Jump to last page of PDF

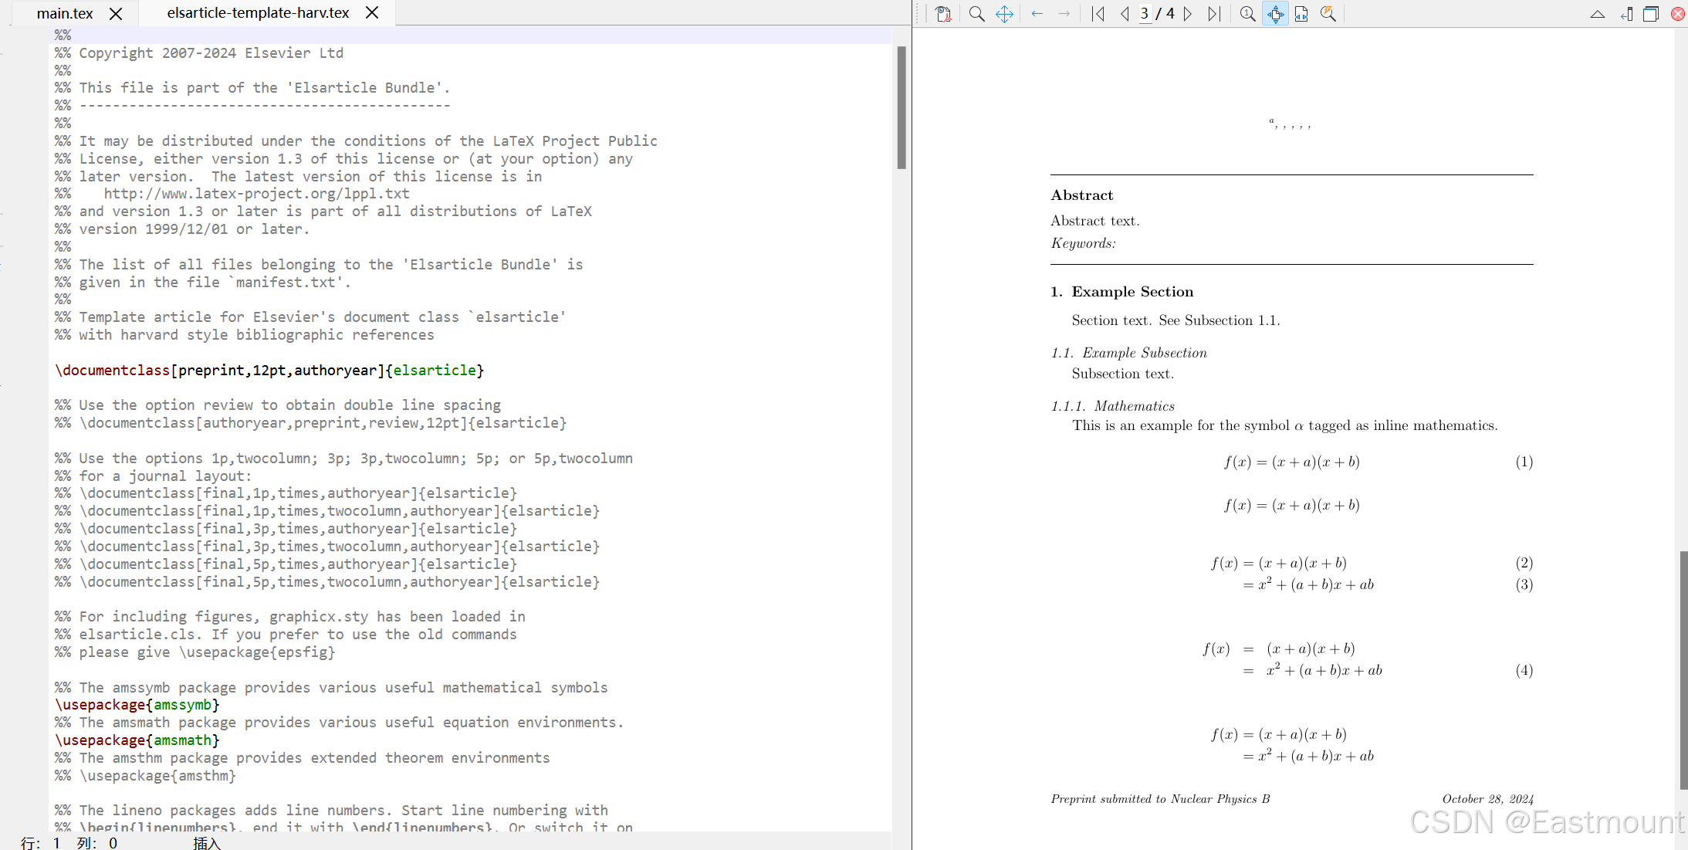pyautogui.click(x=1214, y=14)
